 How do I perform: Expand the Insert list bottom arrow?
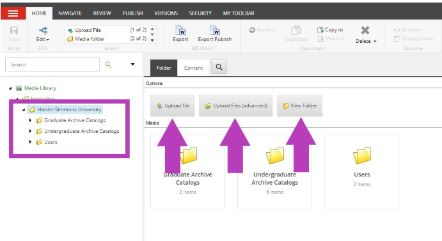click(x=152, y=40)
